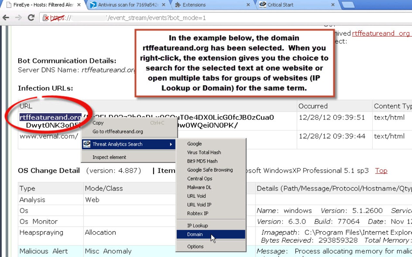Choose Inspect element in context menu
The width and height of the screenshot is (412, 257).
129,157
